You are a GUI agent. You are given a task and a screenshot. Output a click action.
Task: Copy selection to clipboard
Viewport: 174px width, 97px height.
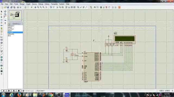pos(60,7)
